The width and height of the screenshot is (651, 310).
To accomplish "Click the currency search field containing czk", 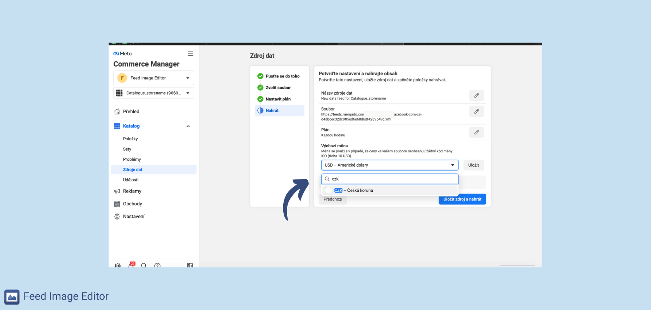I will tap(390, 179).
